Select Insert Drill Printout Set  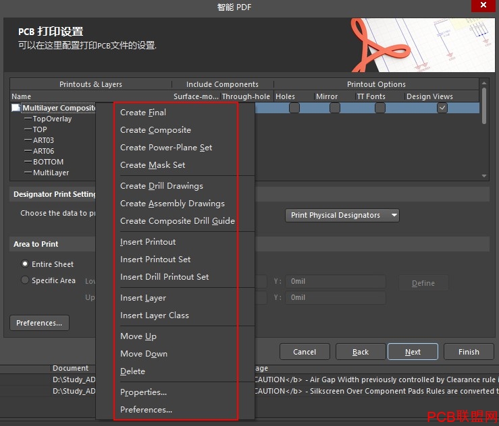coord(164,276)
